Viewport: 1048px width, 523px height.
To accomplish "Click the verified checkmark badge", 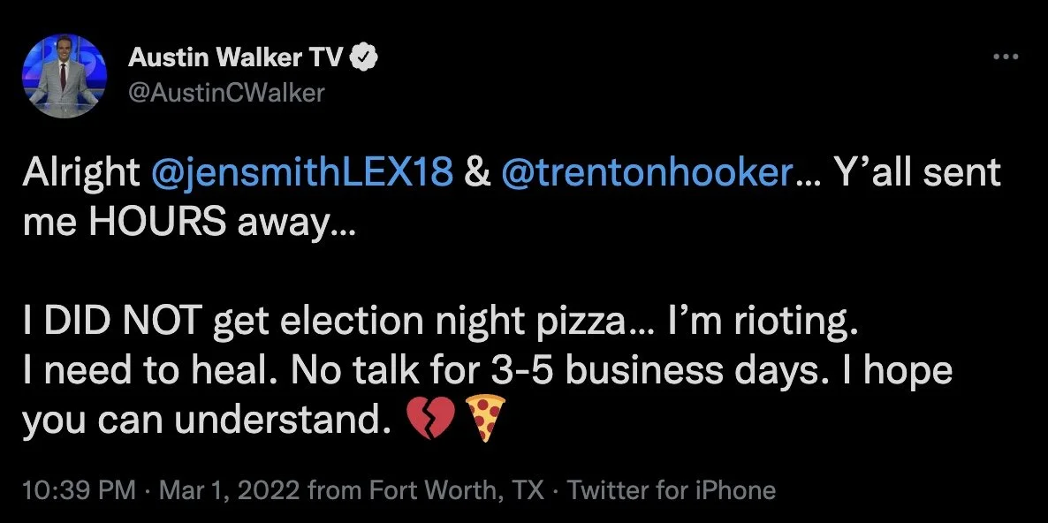I will (364, 58).
